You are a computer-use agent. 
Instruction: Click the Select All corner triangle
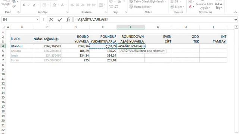pyautogui.click(x=4, y=27)
